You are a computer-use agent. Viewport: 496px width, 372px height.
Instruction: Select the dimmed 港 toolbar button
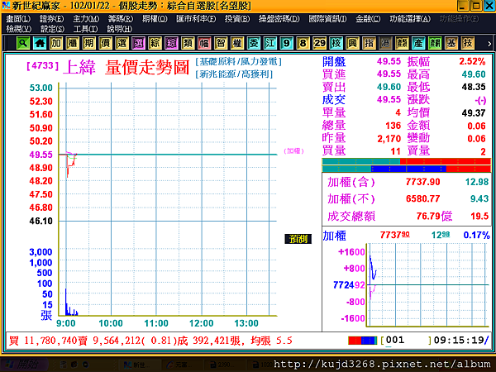(x=385, y=43)
